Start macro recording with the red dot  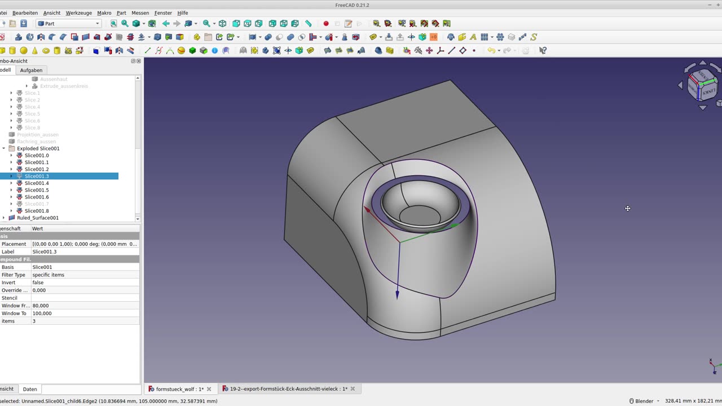point(326,24)
